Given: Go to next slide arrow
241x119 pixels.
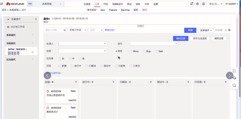Looking at the screenshot, I should coord(230,76).
